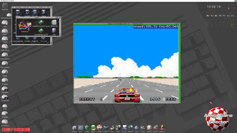Select the MagiC64 drawer in Emulators window
This screenshot has width=237, height=133.
coord(35,38)
